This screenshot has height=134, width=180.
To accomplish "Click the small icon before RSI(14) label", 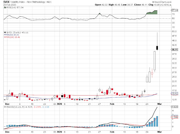I will pyautogui.click(x=5, y=8).
